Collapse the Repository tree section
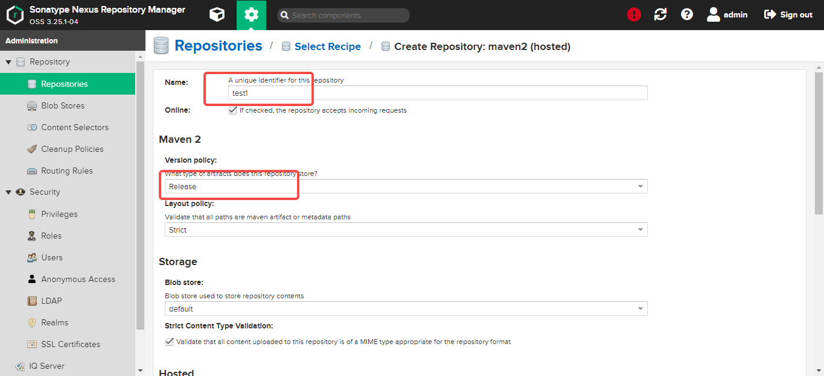824x376 pixels. click(x=8, y=62)
